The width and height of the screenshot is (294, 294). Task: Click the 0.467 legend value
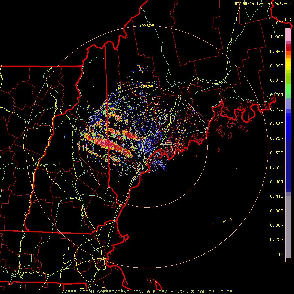(277, 182)
